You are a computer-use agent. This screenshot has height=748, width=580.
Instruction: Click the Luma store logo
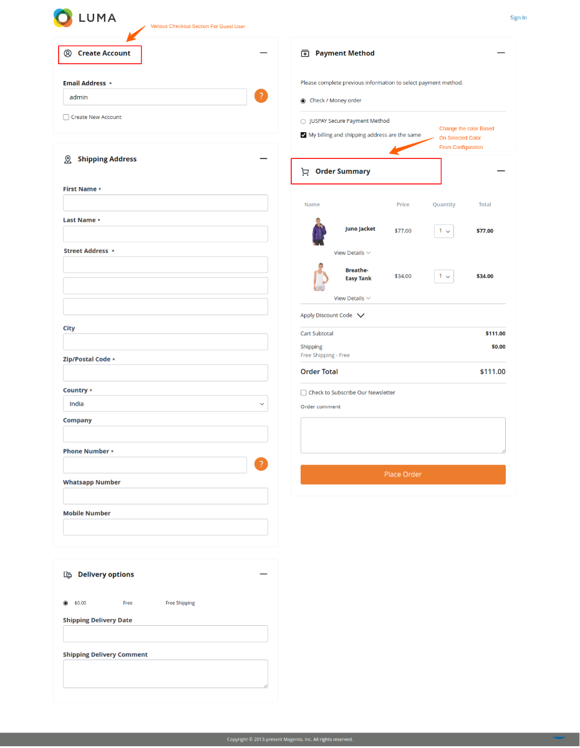pyautogui.click(x=84, y=17)
